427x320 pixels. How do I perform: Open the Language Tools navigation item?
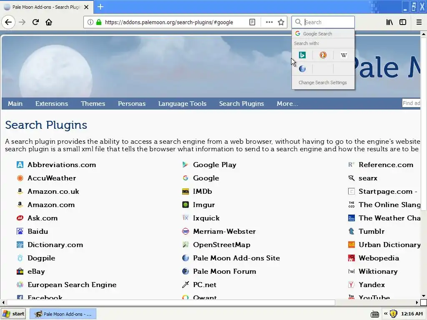point(183,104)
